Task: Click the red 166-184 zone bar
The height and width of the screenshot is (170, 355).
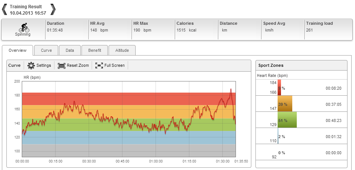Action: 279,87
